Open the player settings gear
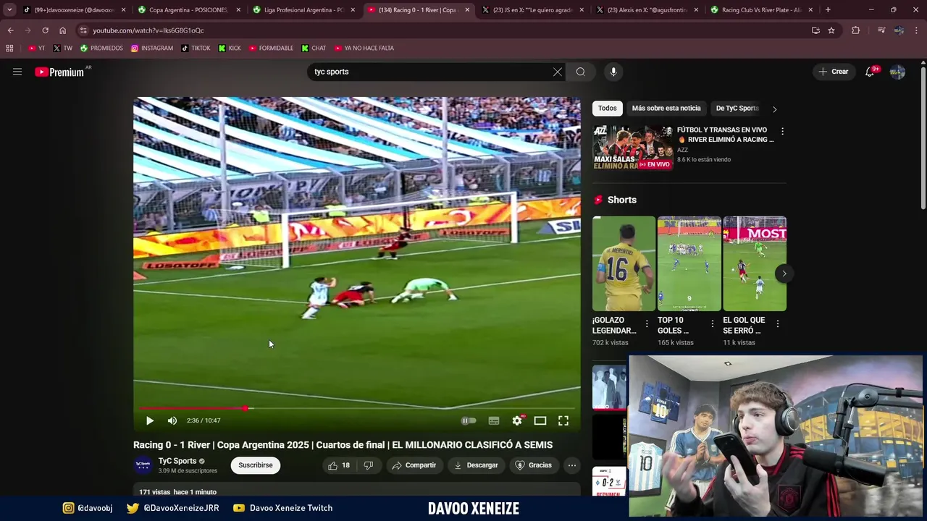This screenshot has height=521, width=927. tap(517, 420)
